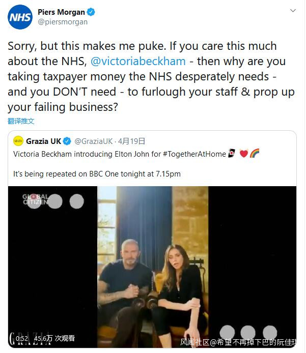This screenshot has height=353, width=306.
Task: Click the Grazia UK verified badge
Action: click(67, 141)
